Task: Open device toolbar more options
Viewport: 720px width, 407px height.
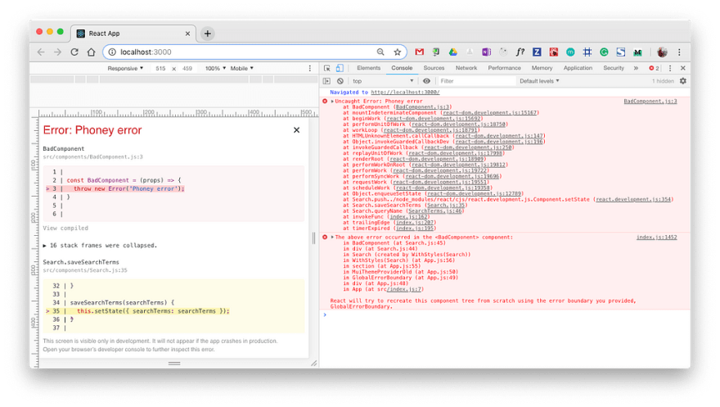Action: (310, 68)
